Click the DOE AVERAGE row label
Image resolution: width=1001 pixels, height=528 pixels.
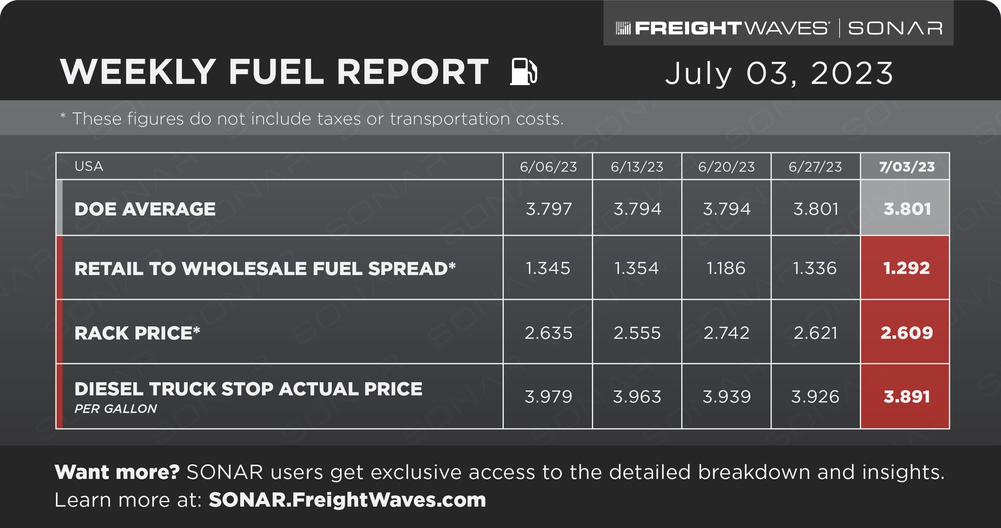(x=145, y=209)
